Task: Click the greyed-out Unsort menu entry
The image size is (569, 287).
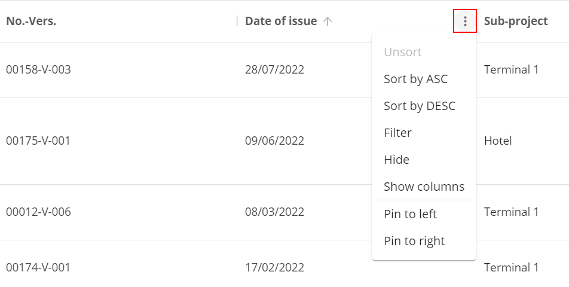Action: (x=402, y=52)
